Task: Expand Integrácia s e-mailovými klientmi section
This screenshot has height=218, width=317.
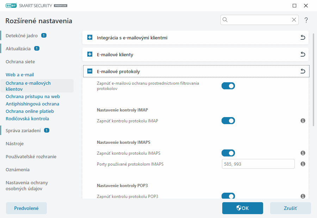Action: tap(90, 38)
